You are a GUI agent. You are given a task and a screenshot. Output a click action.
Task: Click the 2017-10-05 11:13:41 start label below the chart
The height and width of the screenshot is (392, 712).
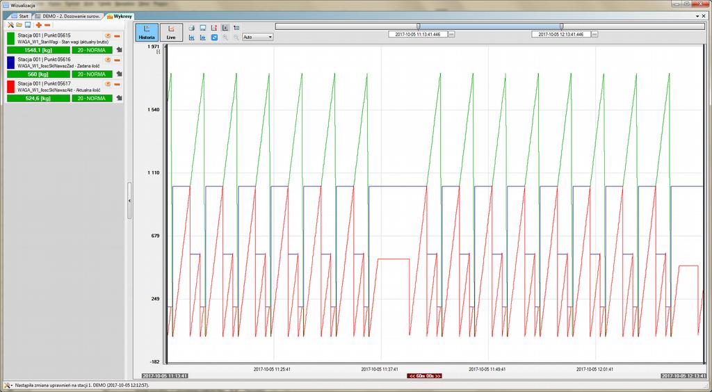pyautogui.click(x=165, y=376)
